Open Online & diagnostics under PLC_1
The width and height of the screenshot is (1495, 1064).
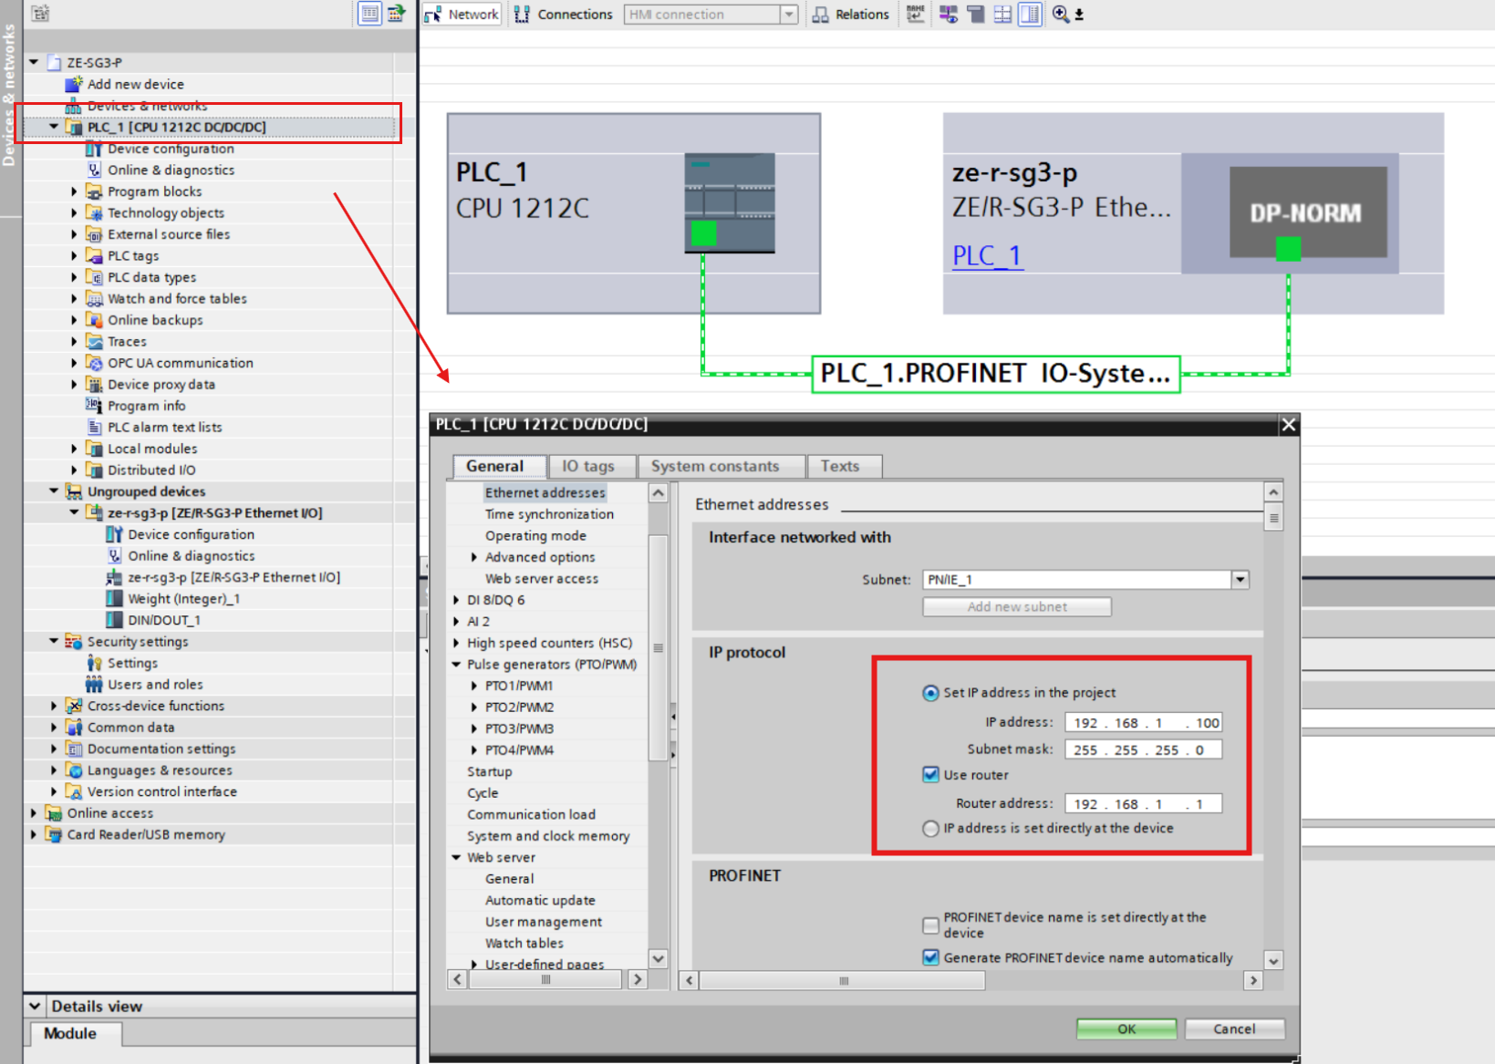[x=171, y=170]
